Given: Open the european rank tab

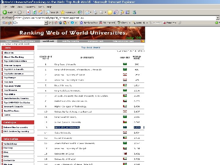Looking at the screenshot, I should tap(96, 41).
